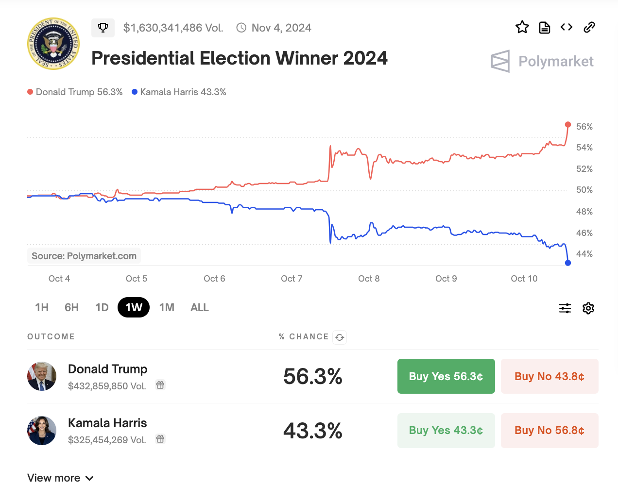Select the 1M time range
Viewport: 618px width, 501px height.
167,307
